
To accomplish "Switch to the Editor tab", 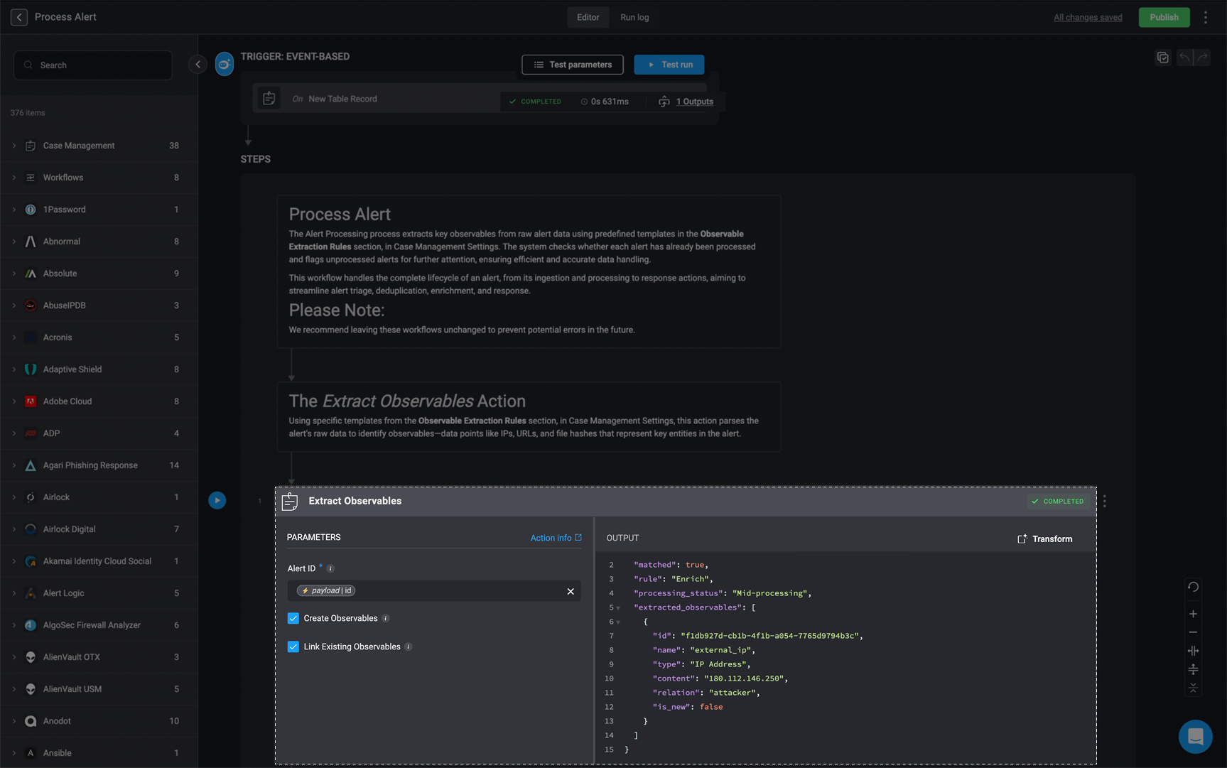I will click(x=588, y=17).
